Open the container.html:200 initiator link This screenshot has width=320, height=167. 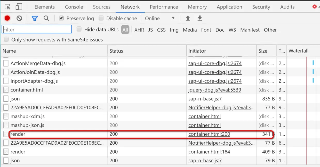coord(209,134)
